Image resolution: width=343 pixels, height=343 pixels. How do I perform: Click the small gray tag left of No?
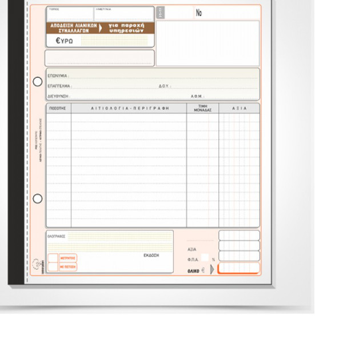click(160, 13)
